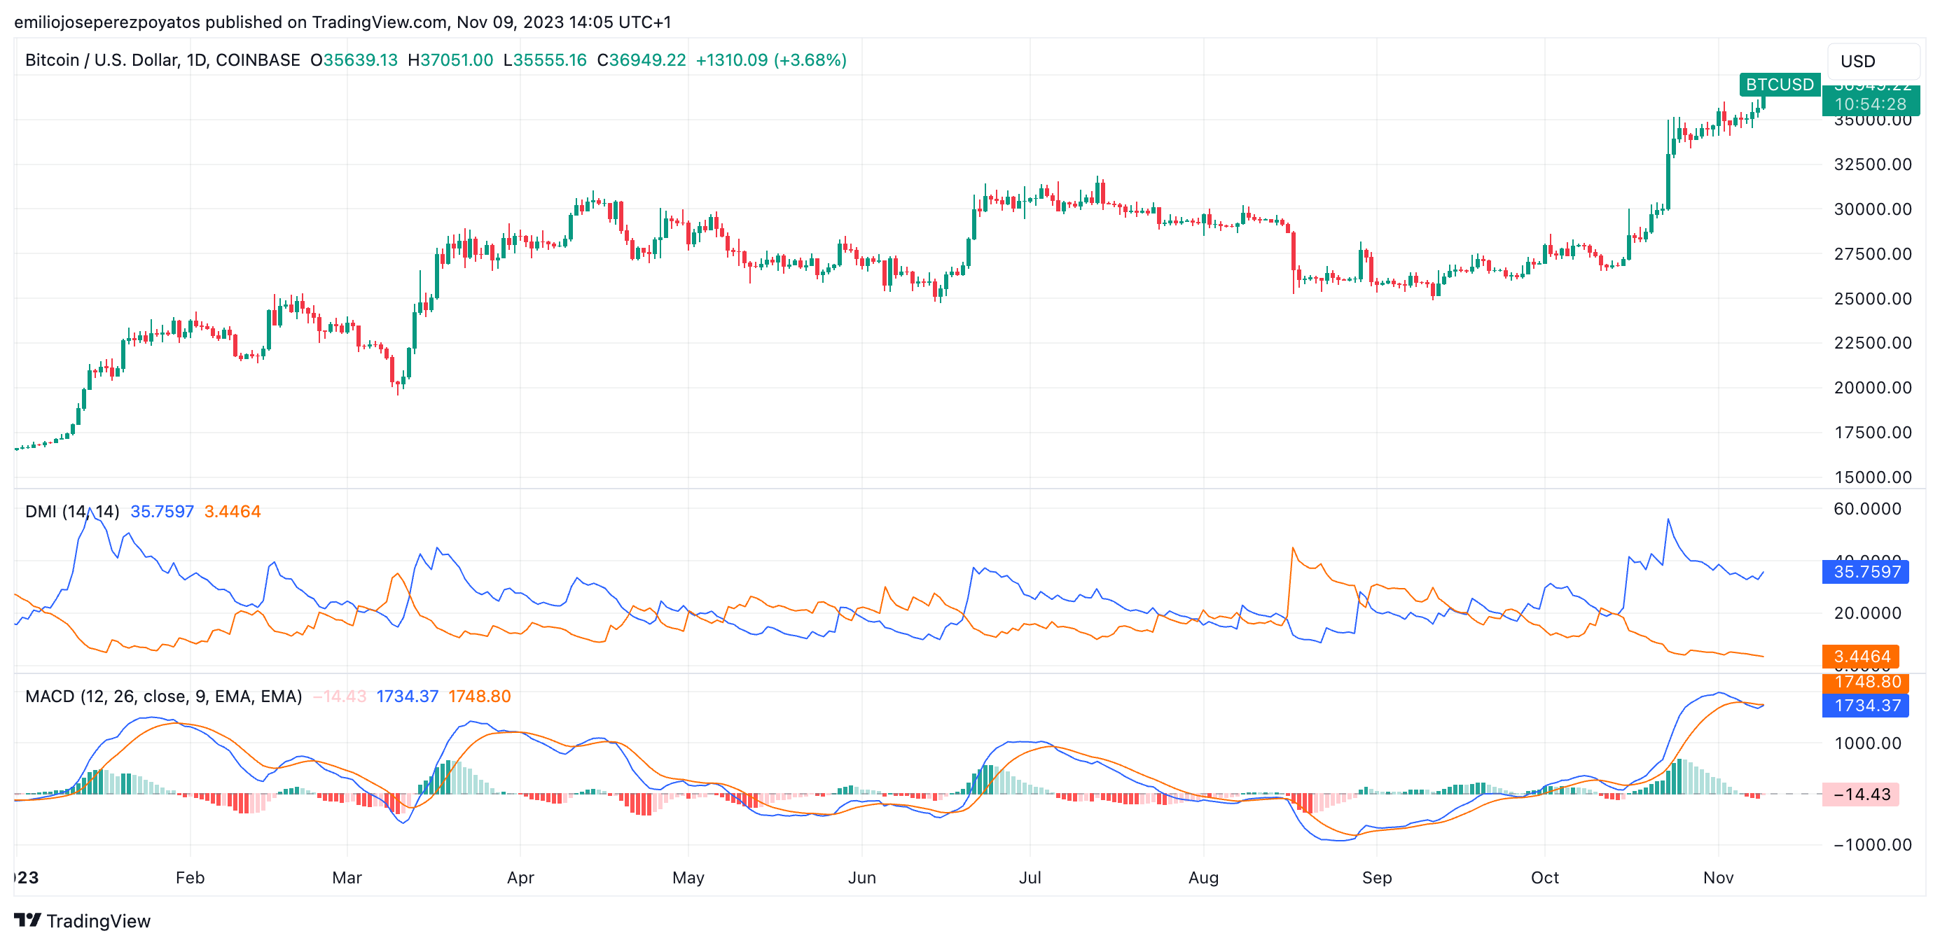Click the blue 35.7597 DMI axis tag

point(1866,571)
